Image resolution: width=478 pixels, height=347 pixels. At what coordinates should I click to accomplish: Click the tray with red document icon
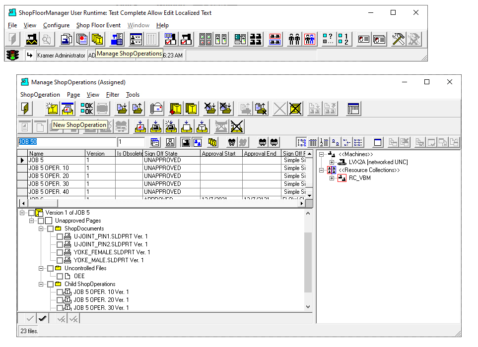(140, 126)
